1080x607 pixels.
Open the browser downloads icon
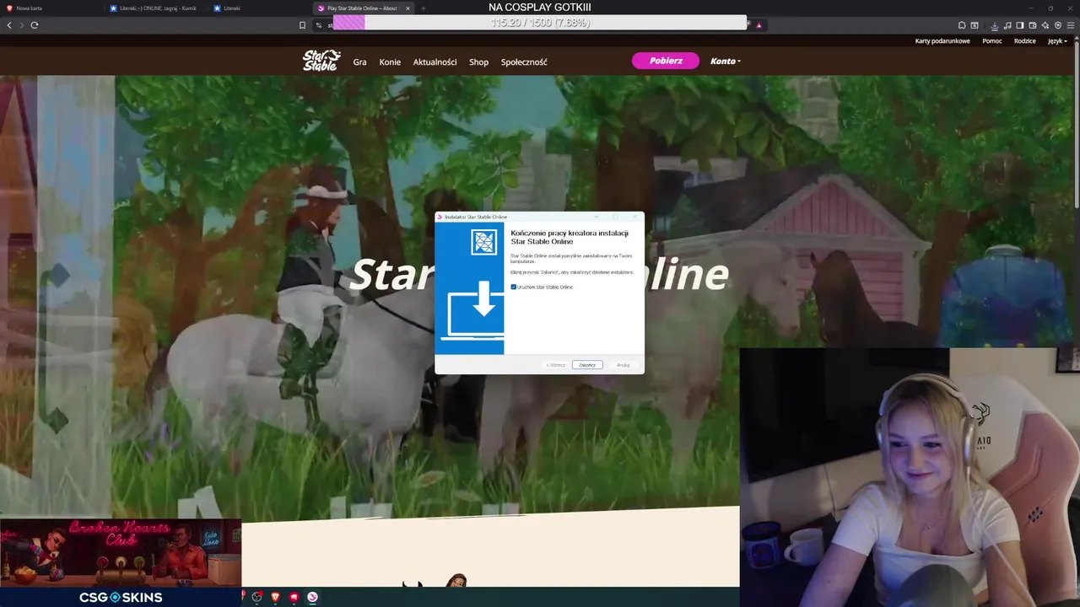(x=995, y=25)
